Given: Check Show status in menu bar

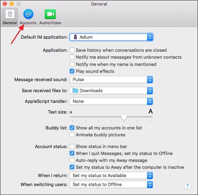Looking at the screenshot, I should (x=72, y=146).
